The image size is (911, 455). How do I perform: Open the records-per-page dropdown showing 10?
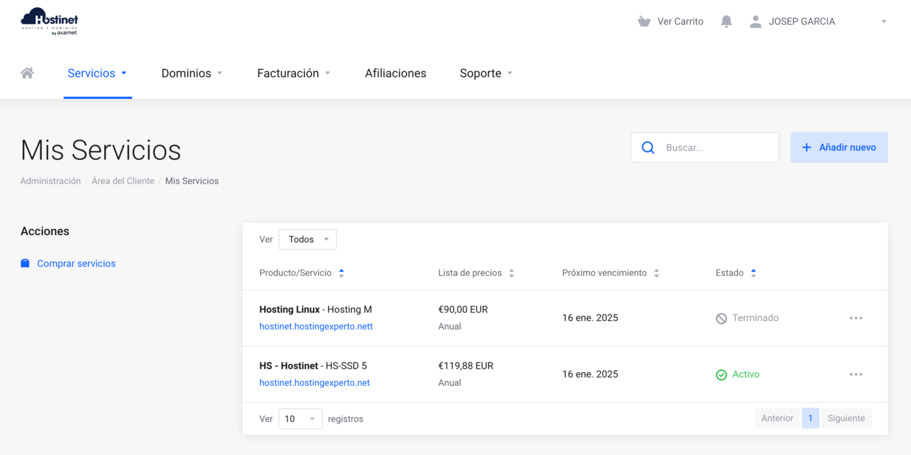tap(301, 419)
